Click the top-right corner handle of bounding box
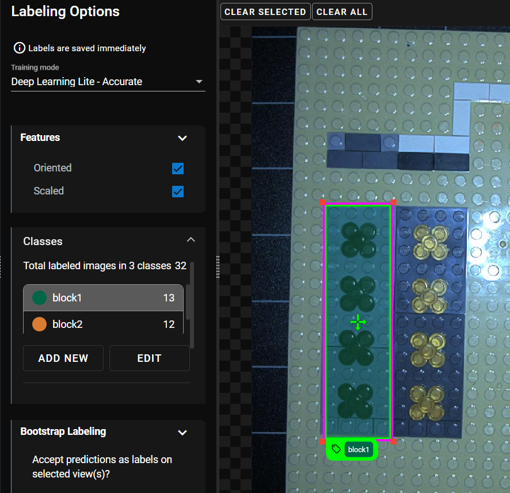The height and width of the screenshot is (493, 510). tap(393, 202)
